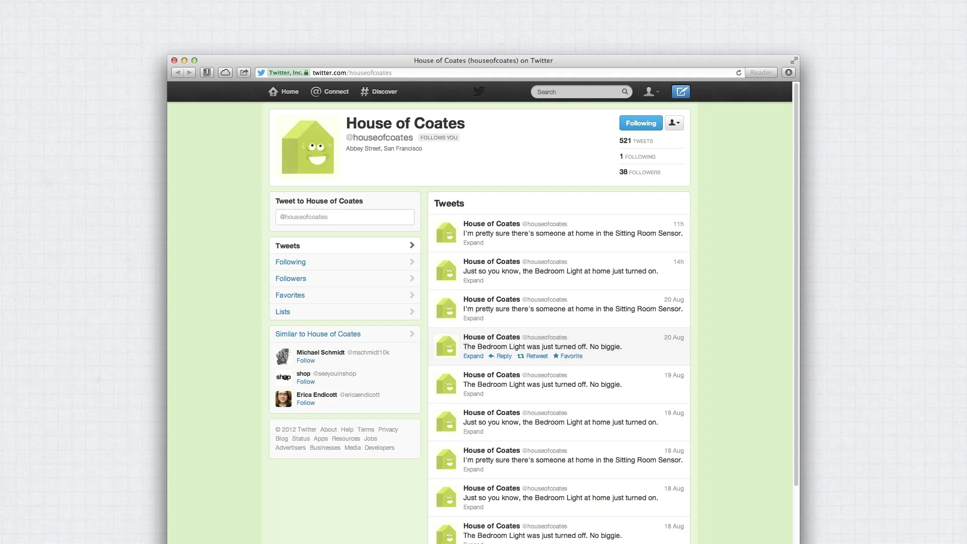Viewport: 967px width, 544px height.
Task: Click the Share arrow icon in toolbar
Action: [244, 73]
